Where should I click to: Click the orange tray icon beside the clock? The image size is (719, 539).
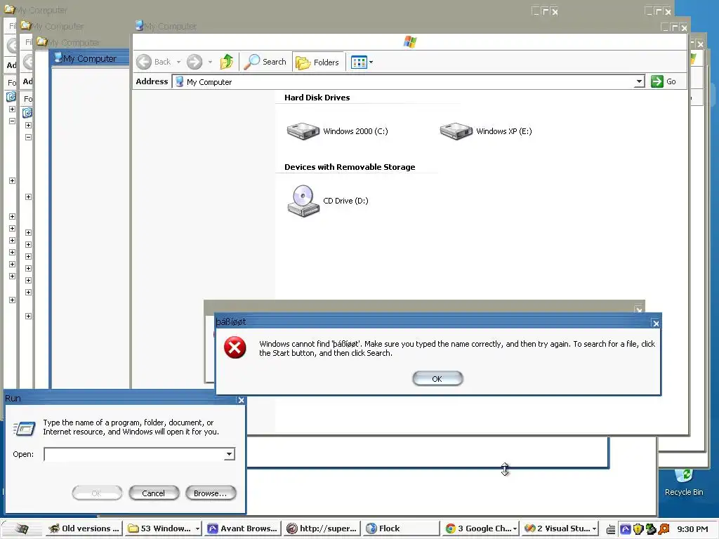click(x=664, y=529)
